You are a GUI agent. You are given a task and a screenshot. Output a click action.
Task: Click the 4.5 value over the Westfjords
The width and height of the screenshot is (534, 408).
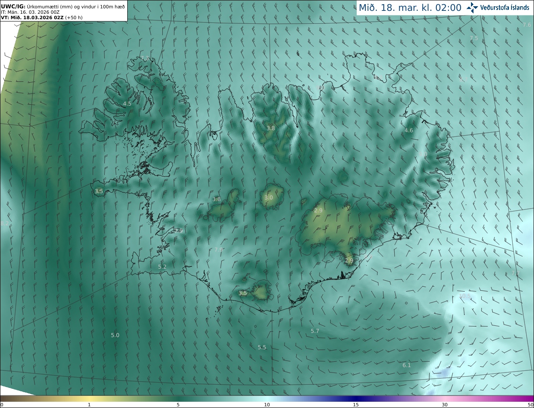coord(127,103)
